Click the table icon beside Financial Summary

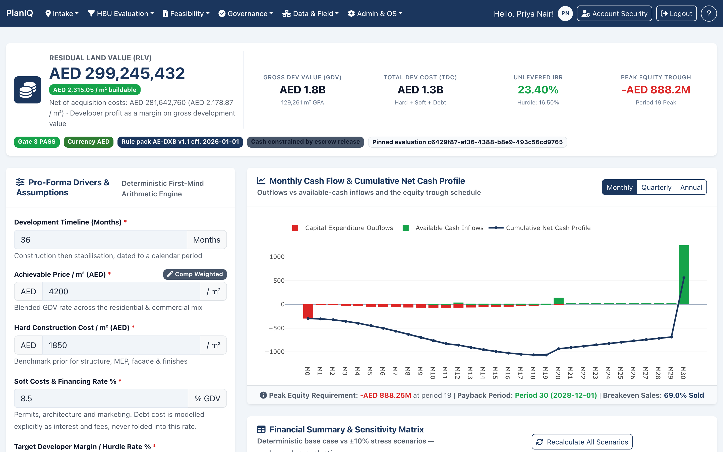tap(261, 429)
